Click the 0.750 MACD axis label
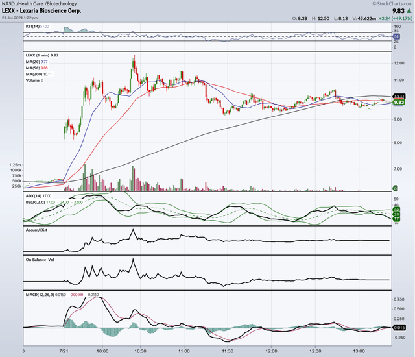This screenshot has width=415, height=357. click(x=399, y=299)
